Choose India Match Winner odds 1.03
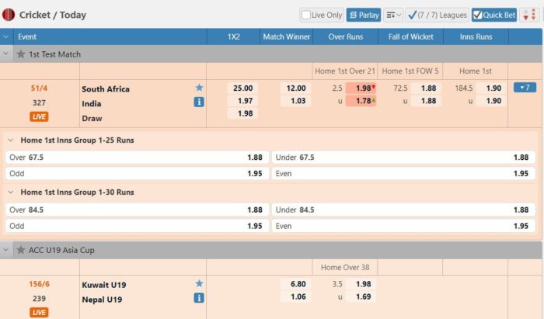This screenshot has height=319, width=544. tap(296, 101)
